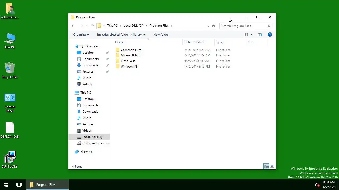The image size is (339, 190).
Task: Select This PC in navigation pane
Action: (85, 93)
